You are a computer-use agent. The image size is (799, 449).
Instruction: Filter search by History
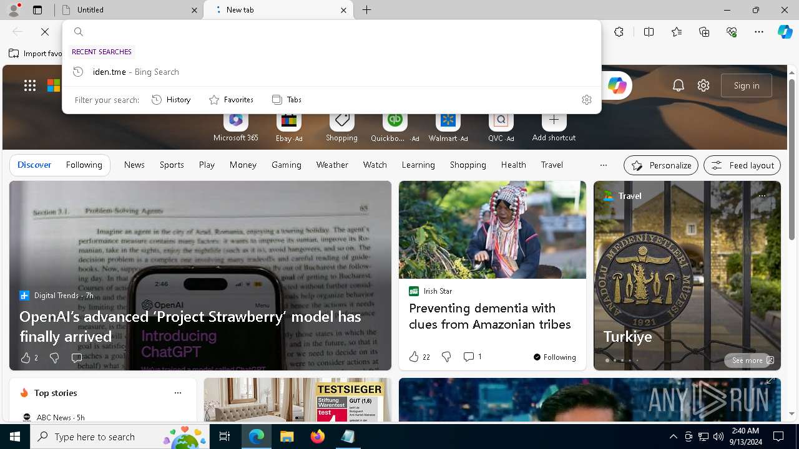[x=171, y=100]
